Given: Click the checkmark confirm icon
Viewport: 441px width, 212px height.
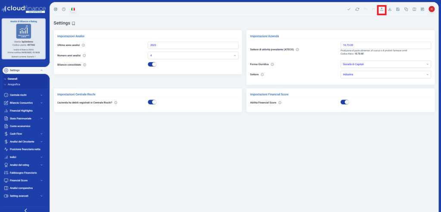Looking at the screenshot, I should coord(349,9).
